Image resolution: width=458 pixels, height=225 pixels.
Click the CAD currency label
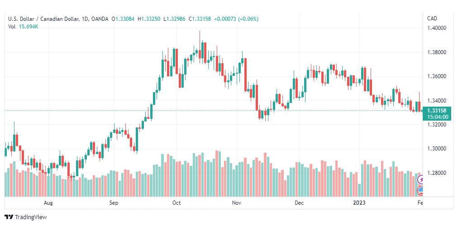pos(431,19)
